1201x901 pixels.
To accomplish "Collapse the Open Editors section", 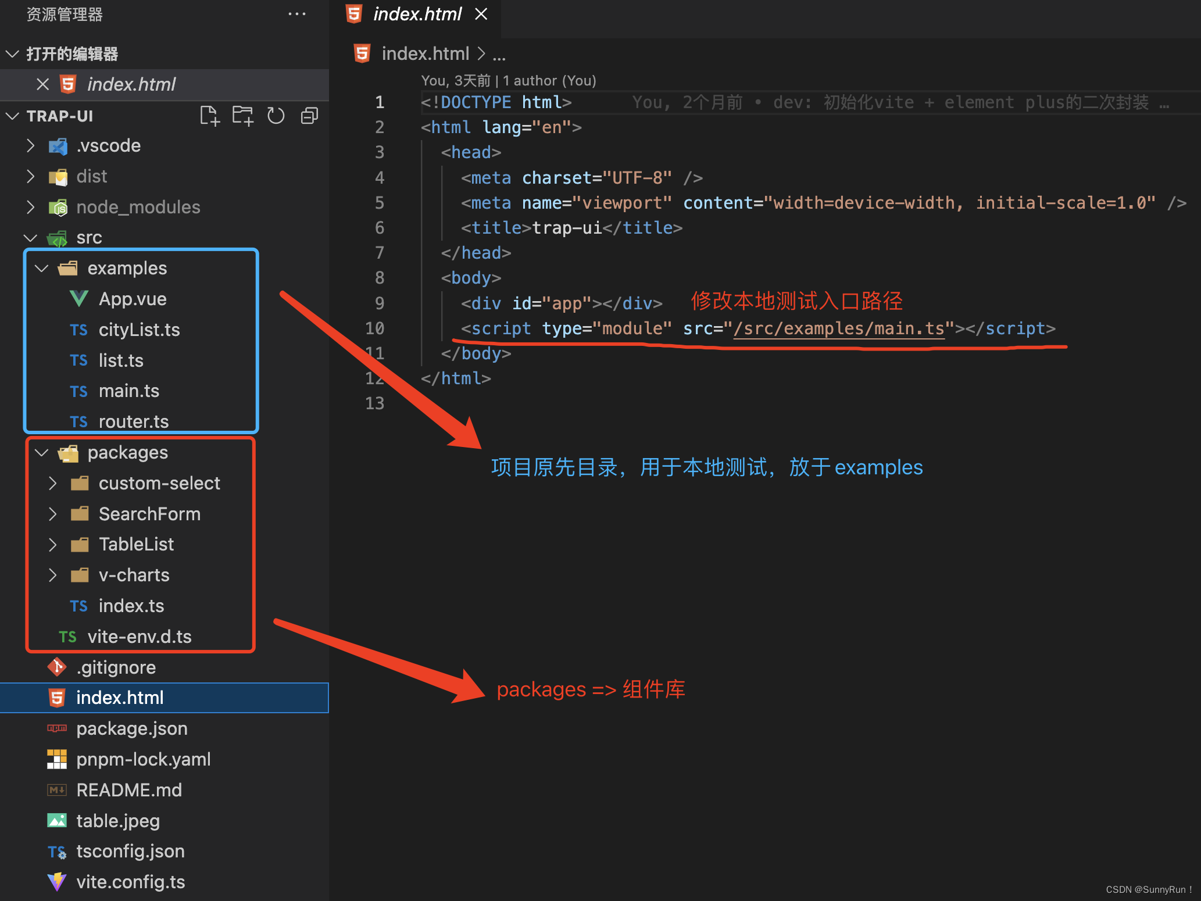I will pos(12,54).
